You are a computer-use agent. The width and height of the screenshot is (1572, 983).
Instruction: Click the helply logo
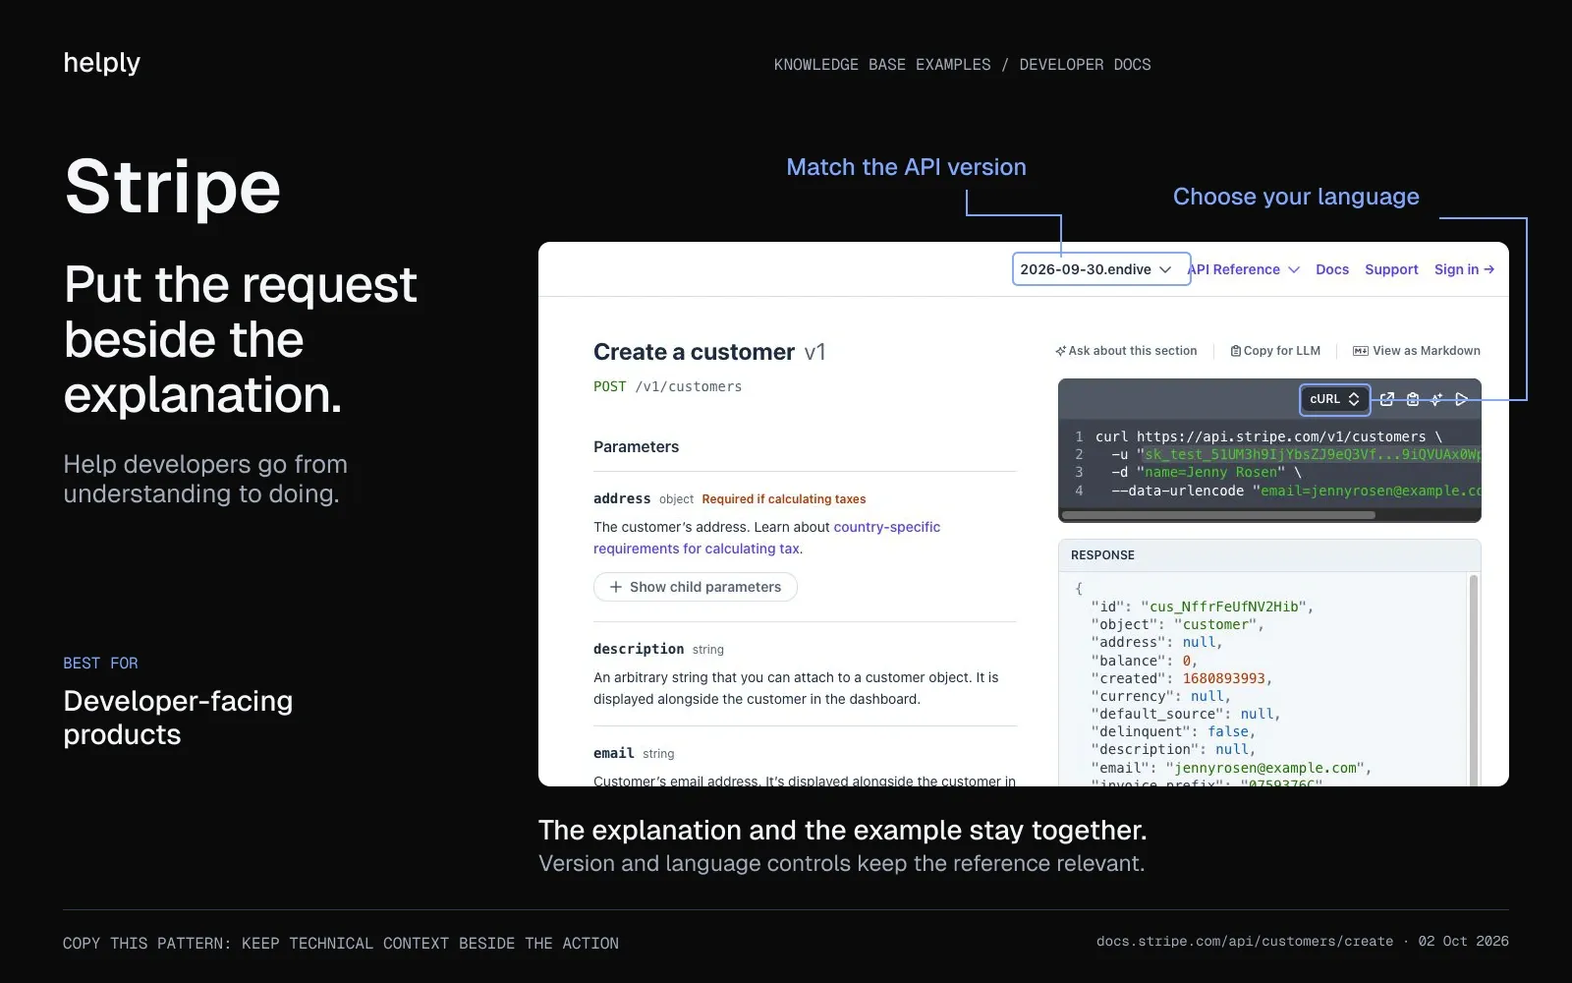pyautogui.click(x=102, y=63)
